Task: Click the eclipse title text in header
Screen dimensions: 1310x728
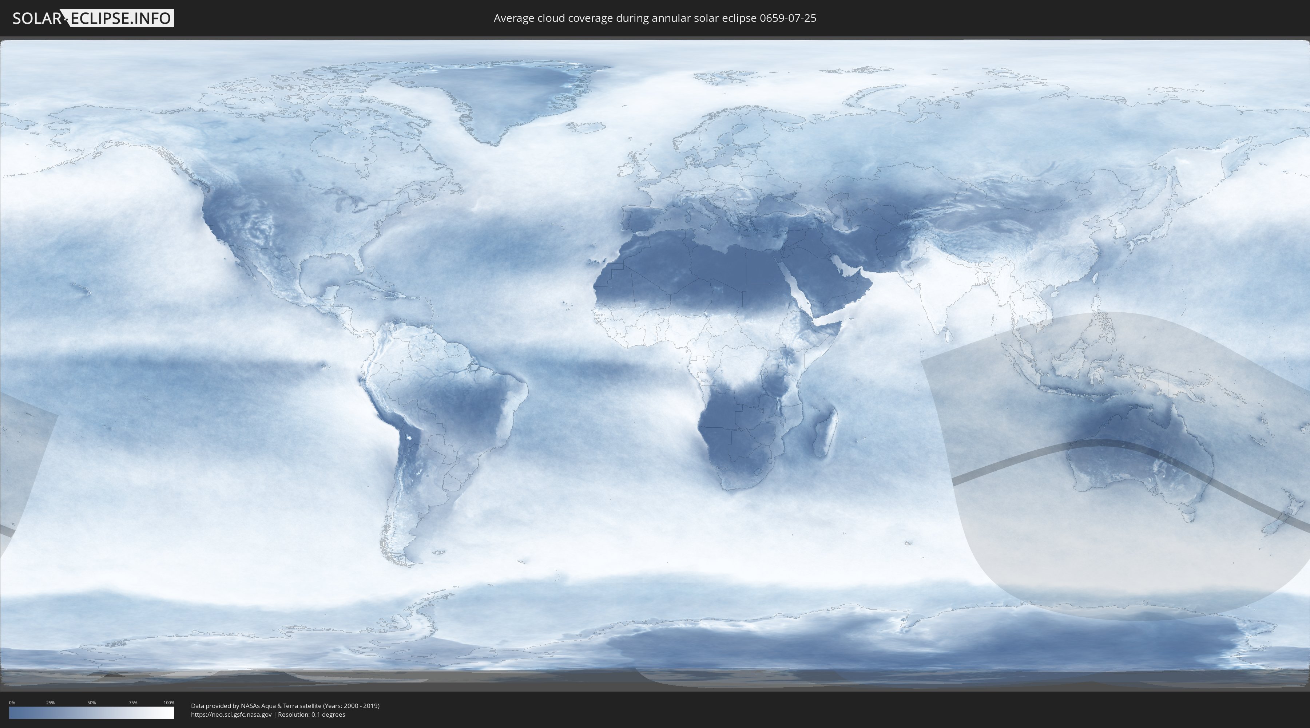Action: click(x=655, y=18)
